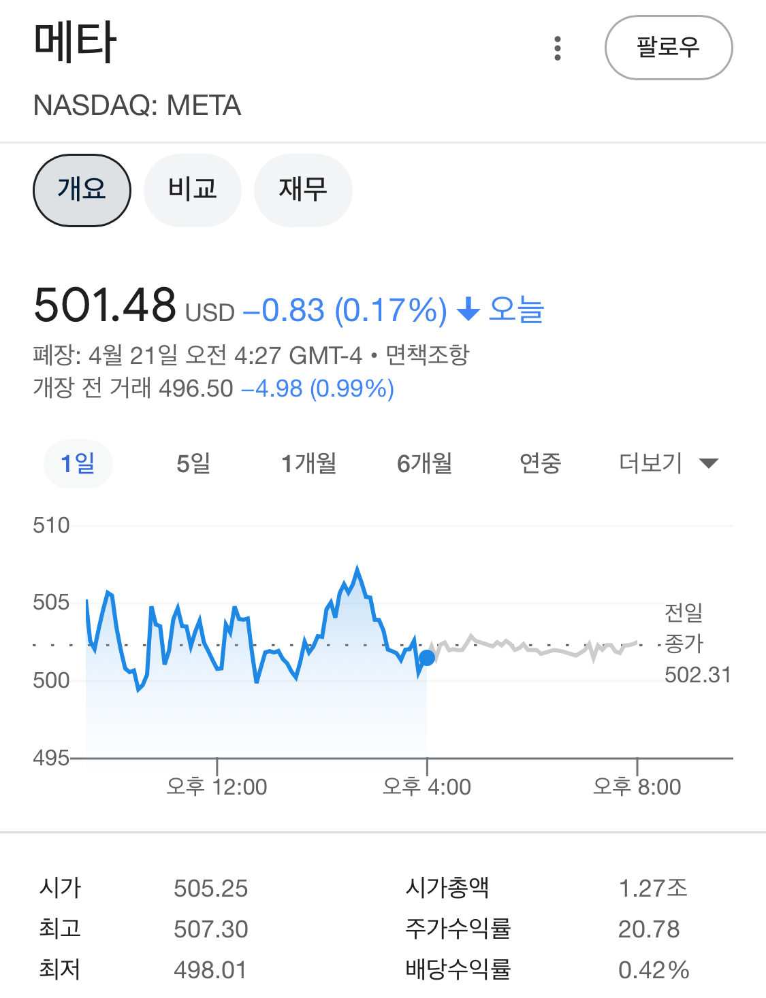Screen dimensions: 766x998
Task: Expand the 더보기 range dropdown
Action: pyautogui.click(x=651, y=463)
